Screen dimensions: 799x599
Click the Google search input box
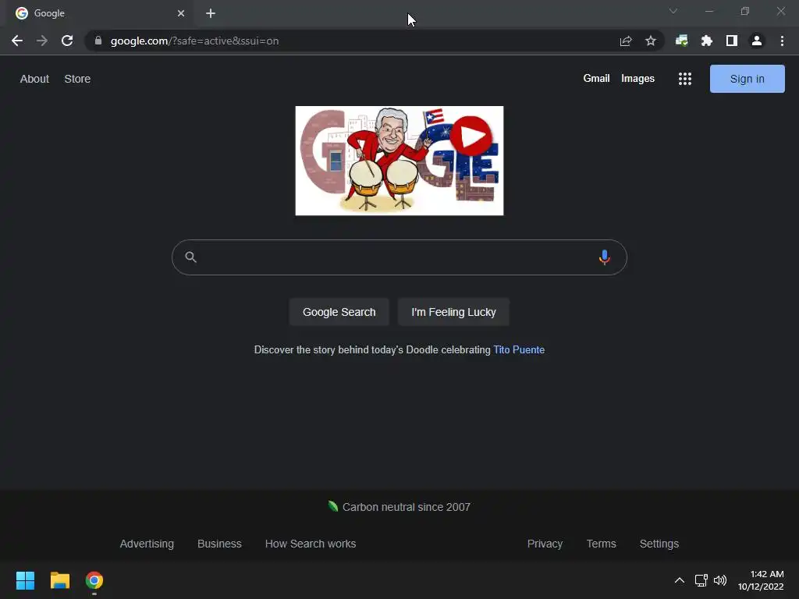click(399, 257)
